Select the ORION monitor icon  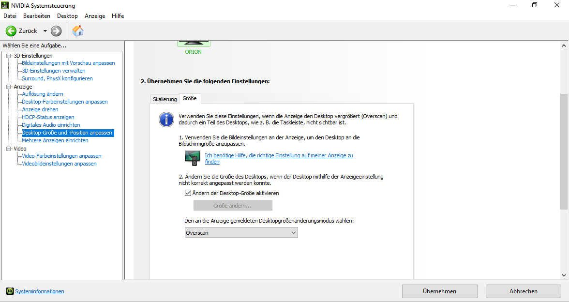(194, 43)
